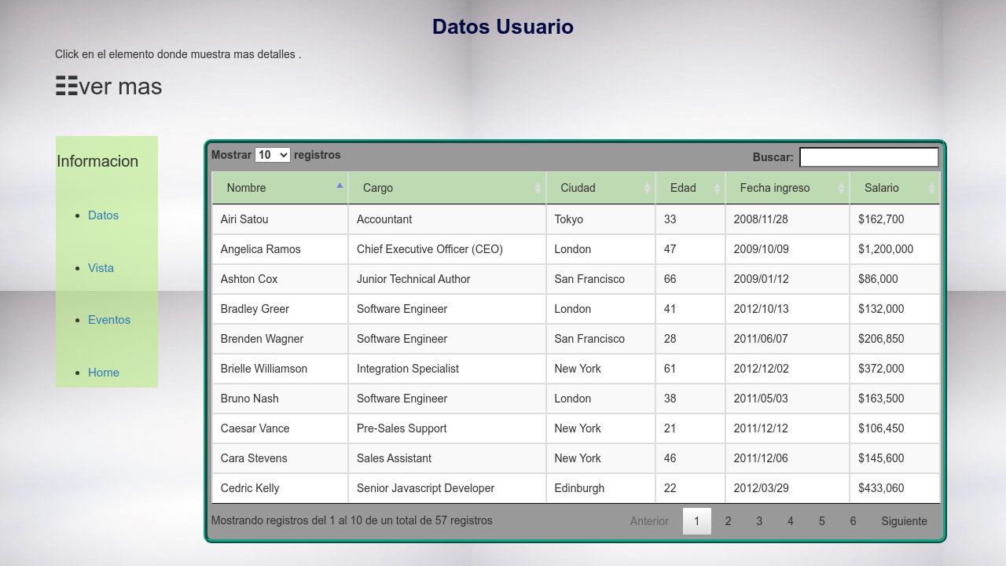Sort by Fecha ingreso column
The width and height of the screenshot is (1006, 566).
(x=788, y=188)
